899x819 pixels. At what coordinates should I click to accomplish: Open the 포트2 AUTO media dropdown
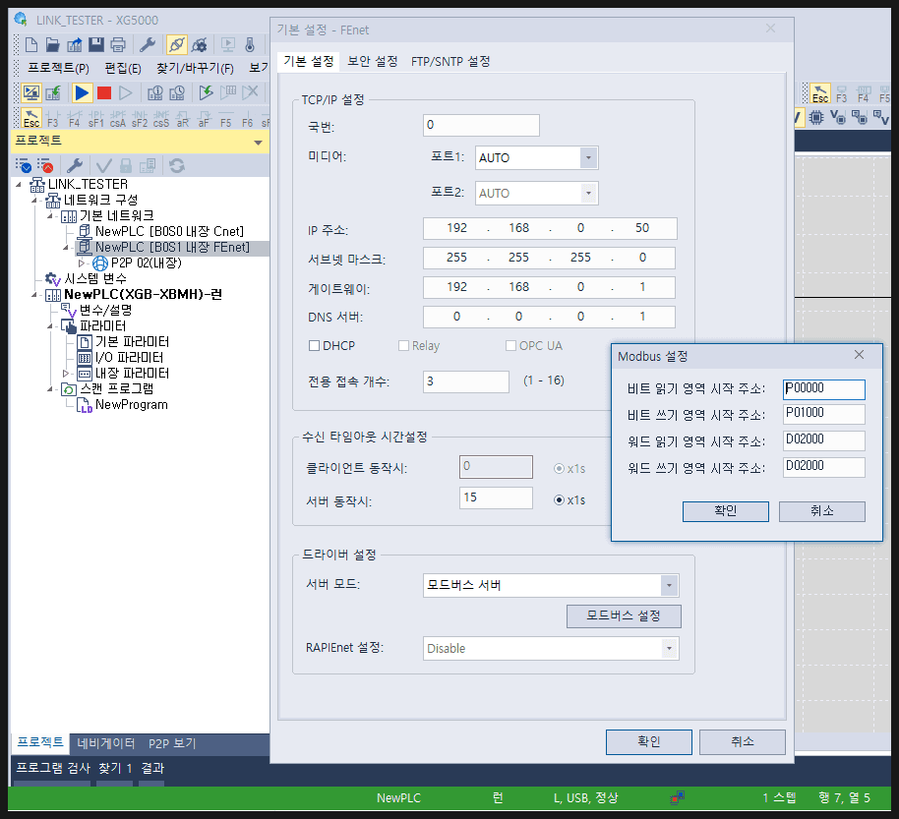pyautogui.click(x=588, y=193)
